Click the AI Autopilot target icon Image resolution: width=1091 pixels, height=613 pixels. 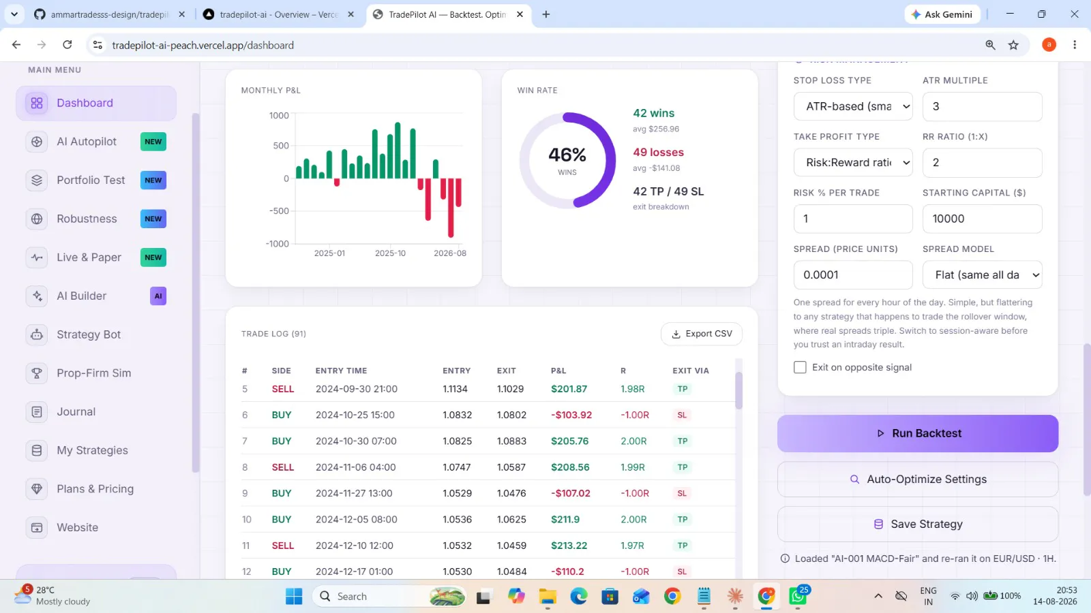point(37,142)
